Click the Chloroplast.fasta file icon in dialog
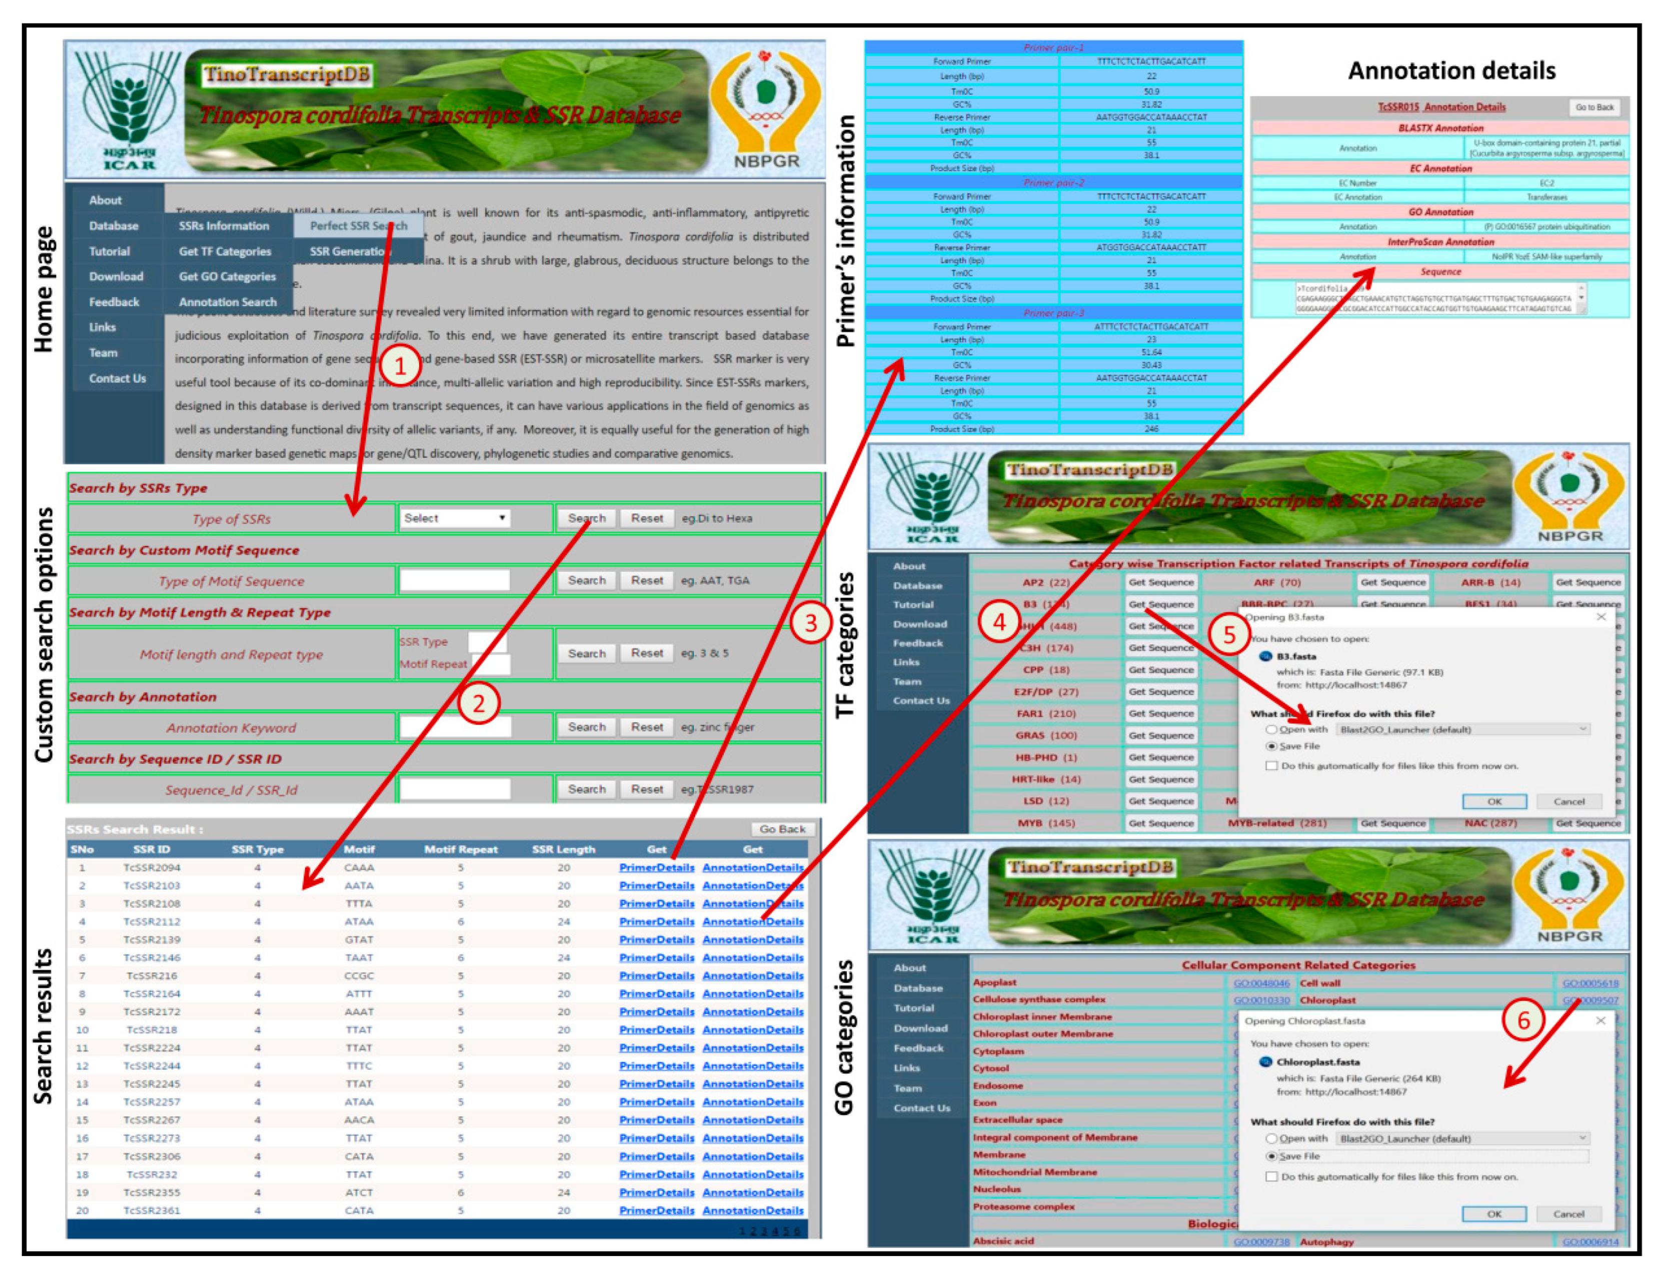 coord(1265,1062)
